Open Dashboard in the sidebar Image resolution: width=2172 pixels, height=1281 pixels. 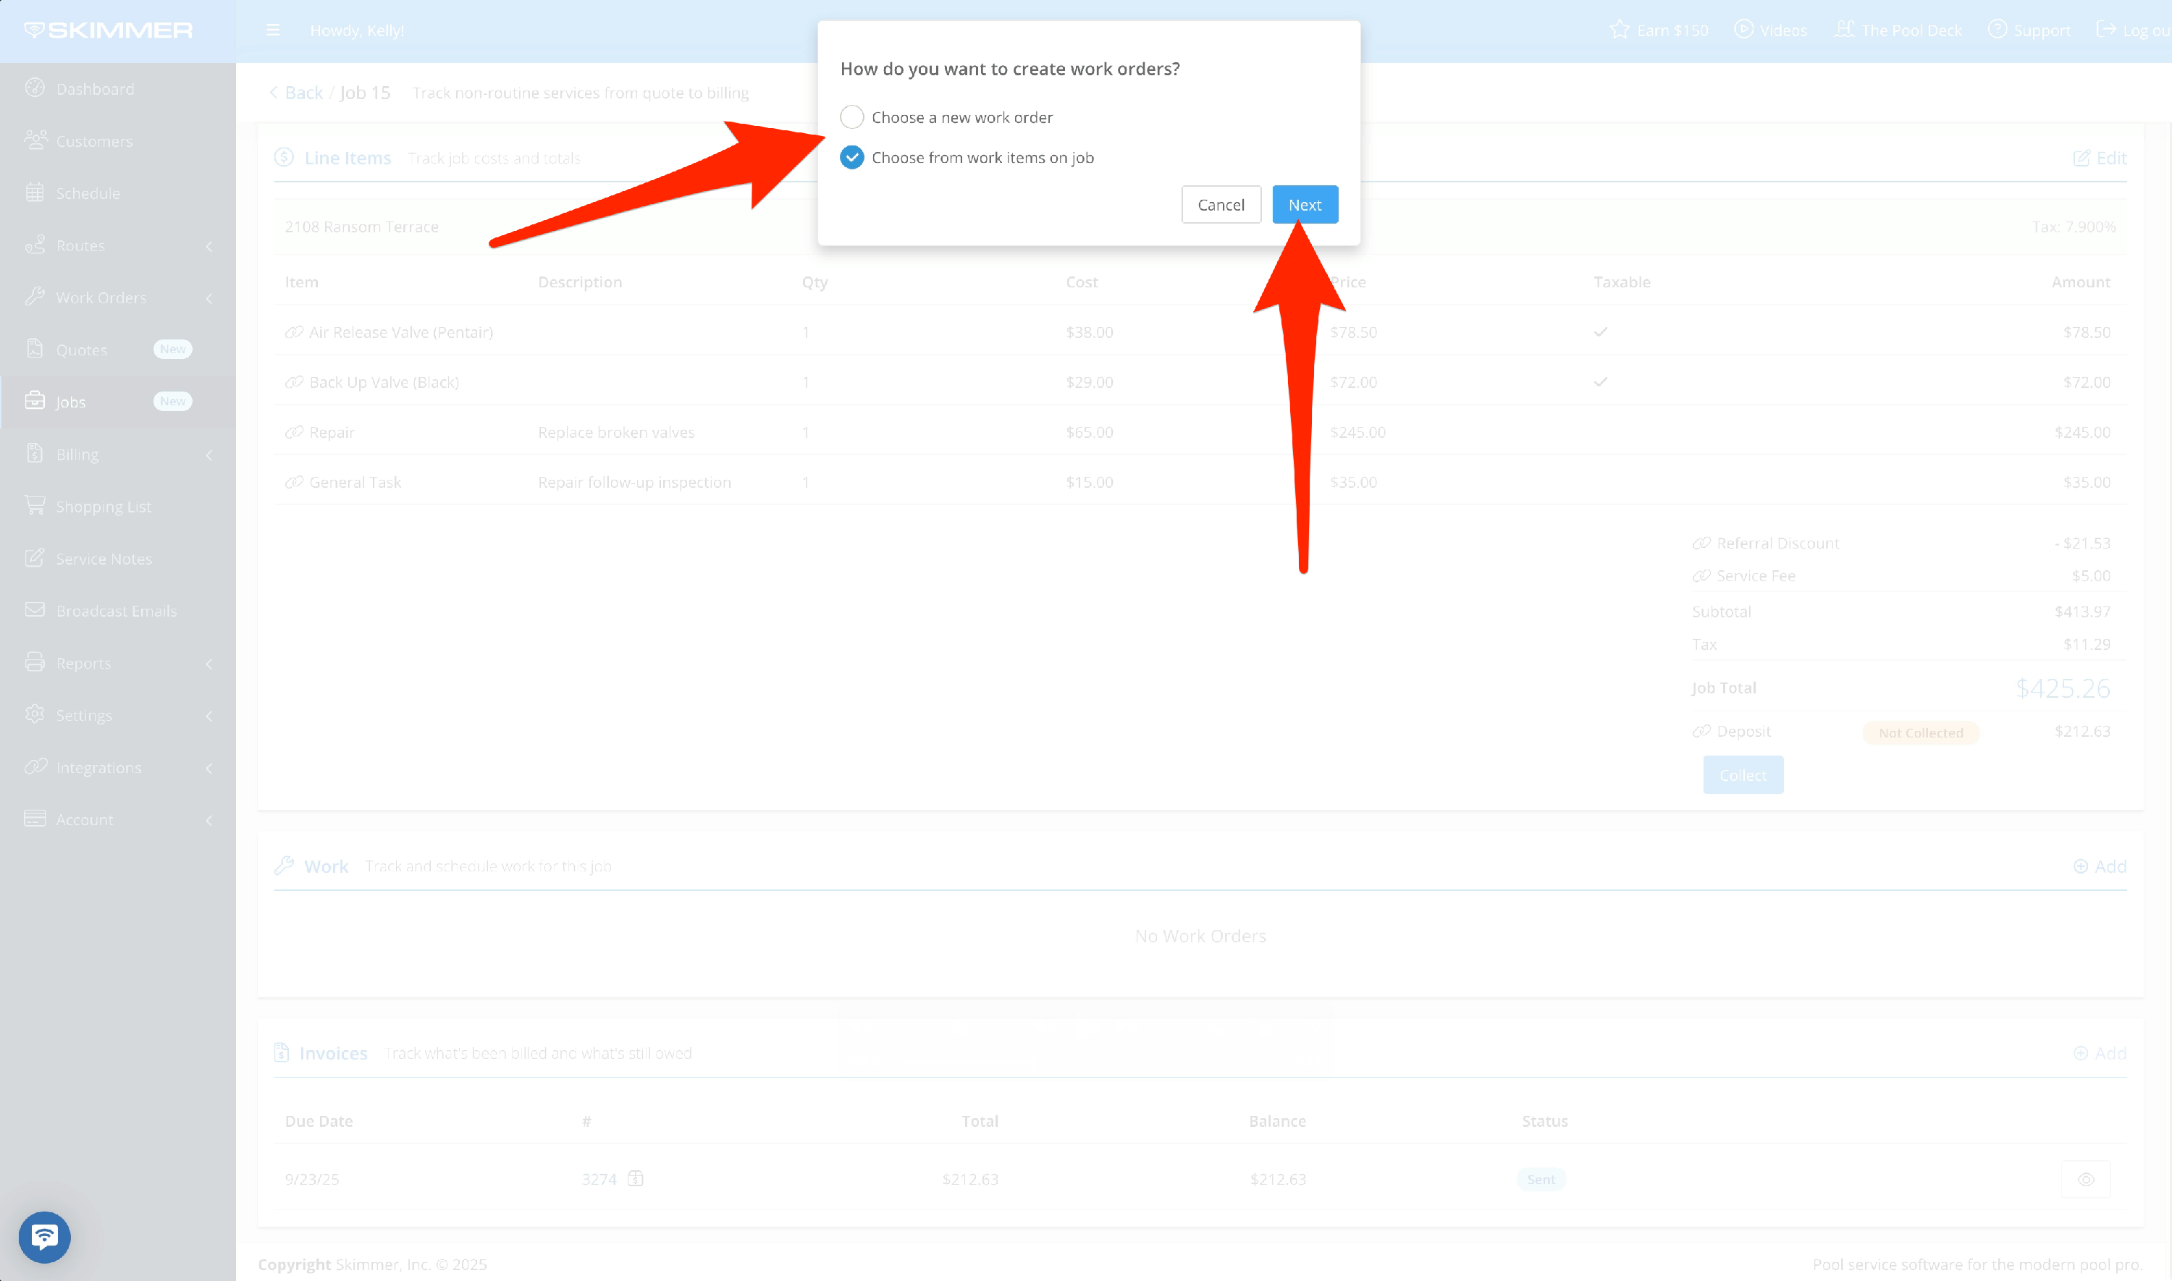[94, 89]
